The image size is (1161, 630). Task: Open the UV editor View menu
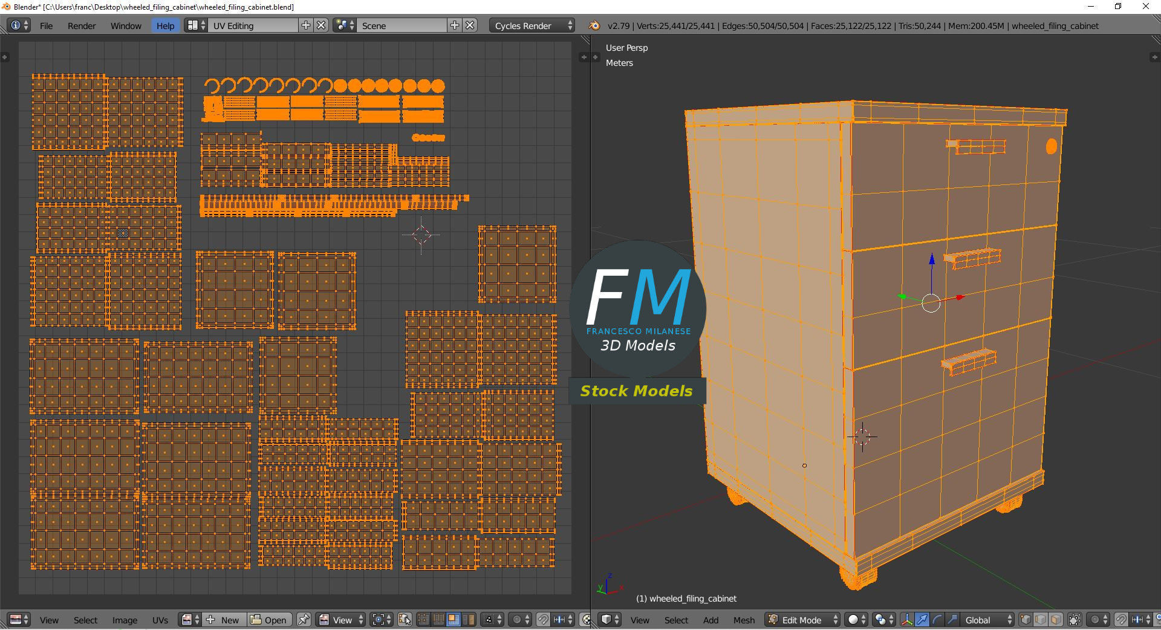coord(49,620)
